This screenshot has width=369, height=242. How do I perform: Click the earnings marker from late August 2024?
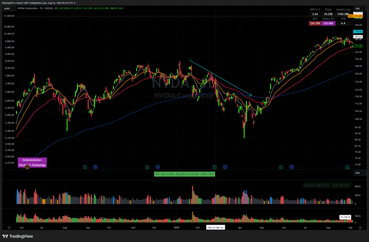tap(85, 167)
